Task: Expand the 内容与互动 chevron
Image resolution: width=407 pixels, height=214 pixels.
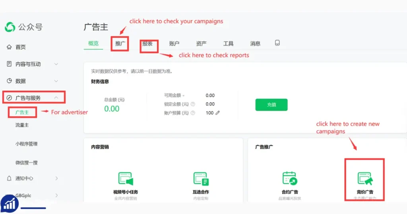Action: coord(56,64)
